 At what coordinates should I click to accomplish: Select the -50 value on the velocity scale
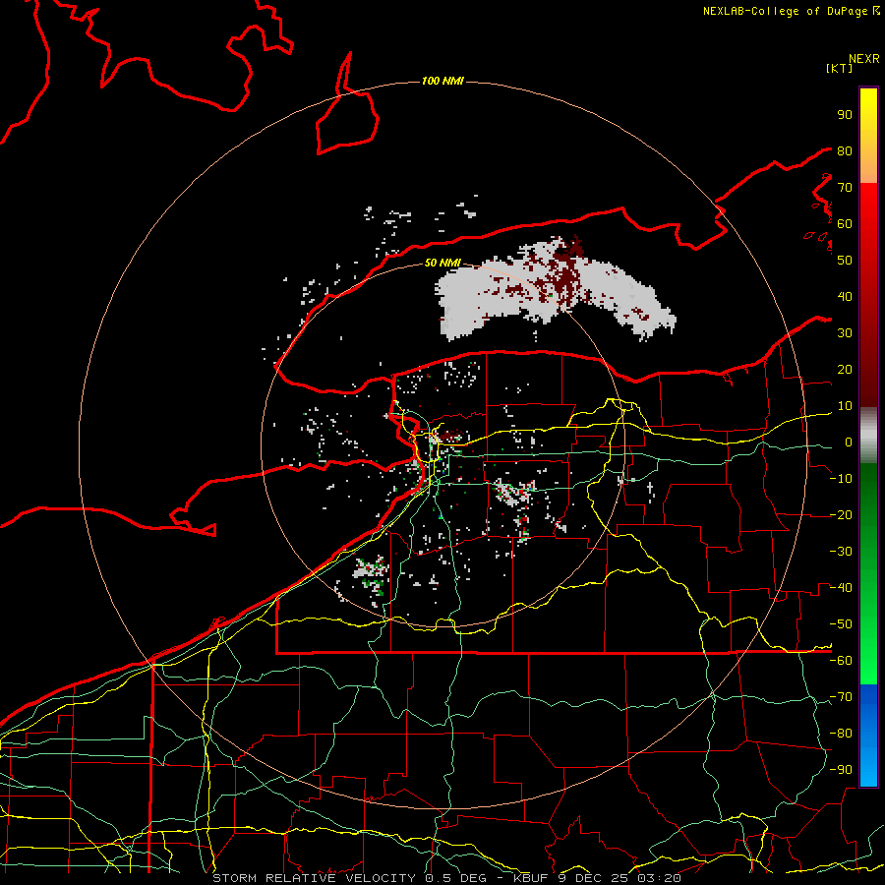click(x=841, y=624)
